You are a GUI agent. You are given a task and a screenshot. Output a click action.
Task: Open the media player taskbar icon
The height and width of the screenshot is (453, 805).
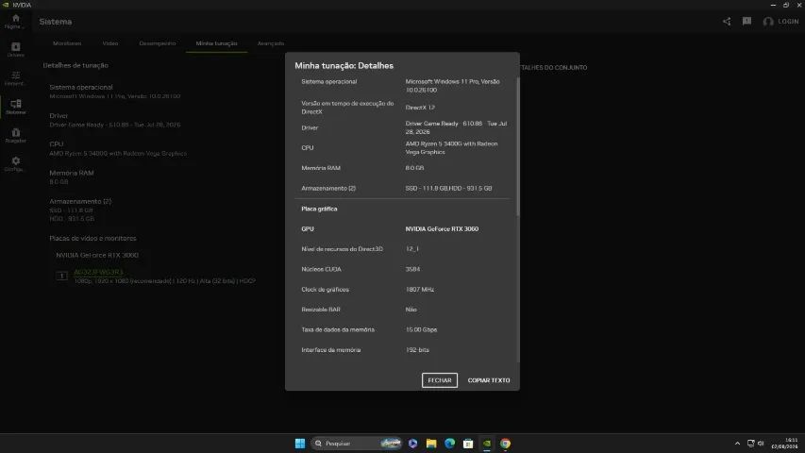pos(412,444)
